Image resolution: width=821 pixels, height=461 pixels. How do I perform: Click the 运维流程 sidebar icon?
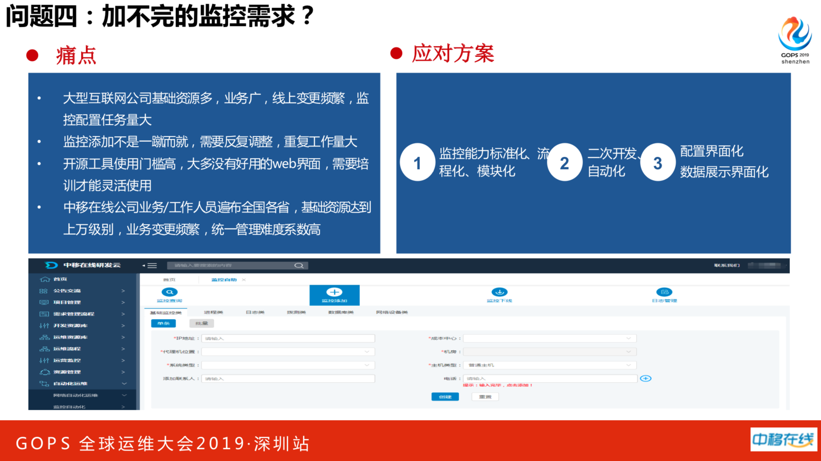click(x=44, y=349)
